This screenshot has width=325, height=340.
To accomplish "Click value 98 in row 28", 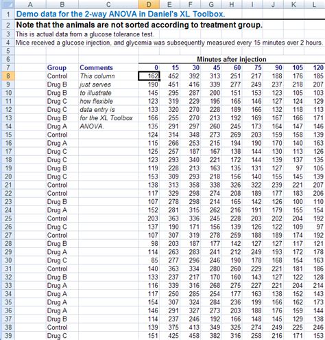I will click(154, 244).
